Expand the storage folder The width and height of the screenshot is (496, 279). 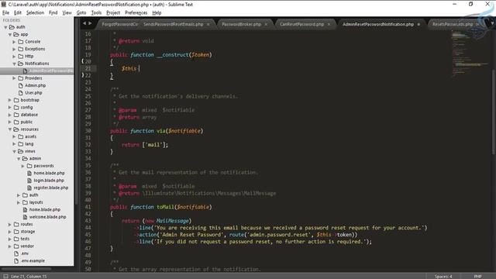[10, 232]
